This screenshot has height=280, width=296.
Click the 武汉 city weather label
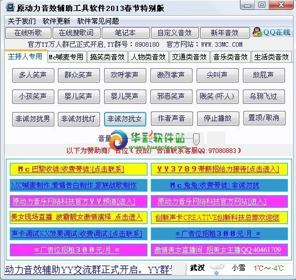197,268
